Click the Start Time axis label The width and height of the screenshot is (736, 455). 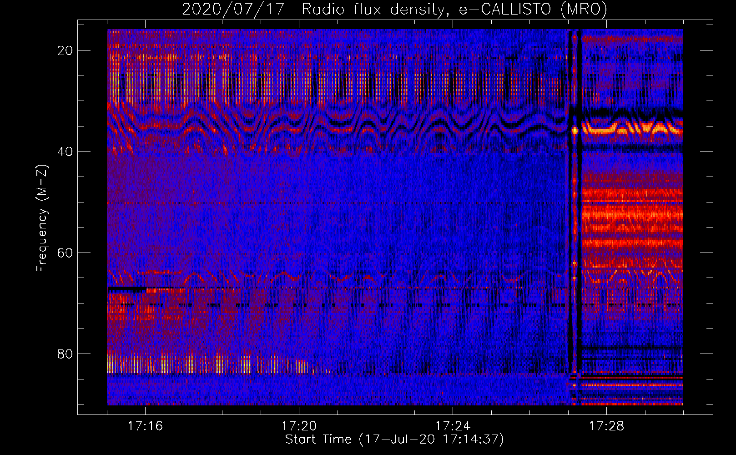[x=394, y=440]
